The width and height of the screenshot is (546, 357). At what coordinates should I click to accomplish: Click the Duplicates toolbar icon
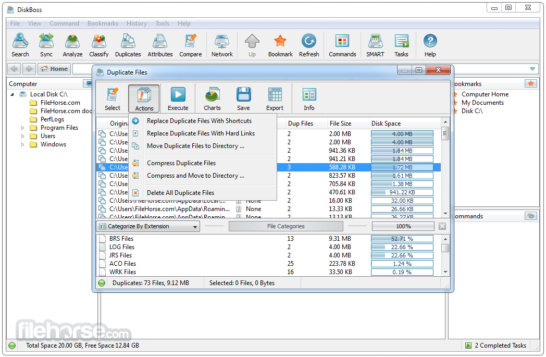pyautogui.click(x=128, y=45)
